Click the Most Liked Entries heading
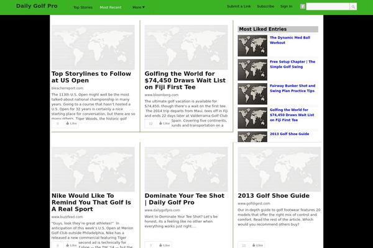The width and height of the screenshot is (373, 248). 278,29
